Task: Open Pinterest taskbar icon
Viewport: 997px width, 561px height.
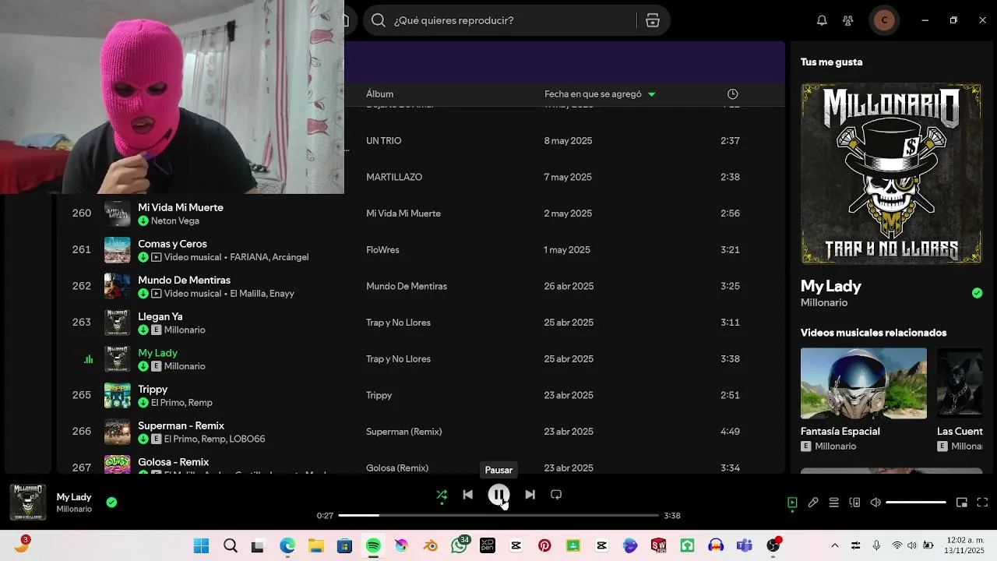Action: click(544, 545)
